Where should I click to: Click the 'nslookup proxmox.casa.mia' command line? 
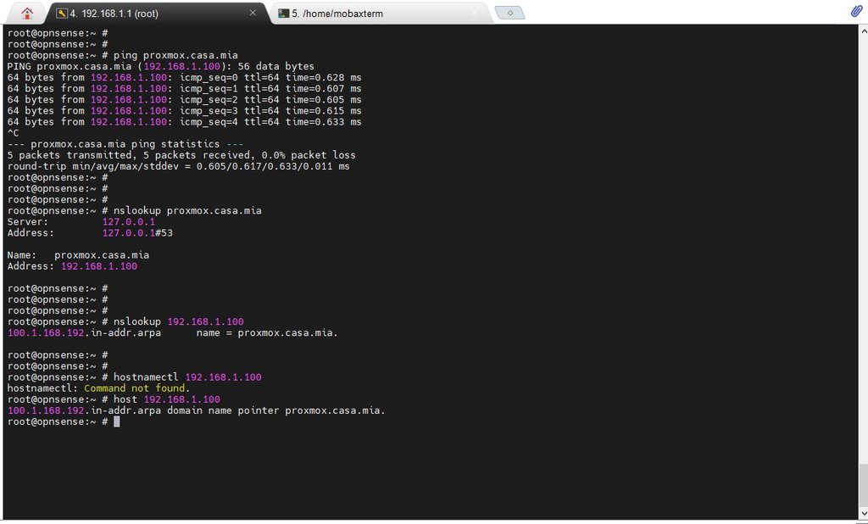coord(135,210)
